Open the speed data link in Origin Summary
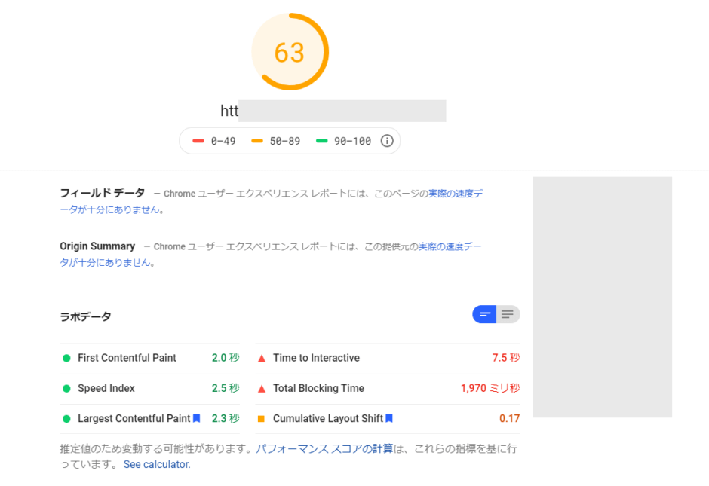The image size is (709, 486). (x=450, y=246)
